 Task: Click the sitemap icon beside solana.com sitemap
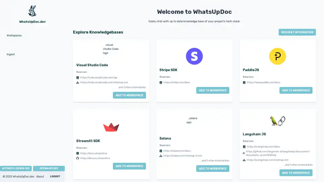pyautogui.click(x=161, y=156)
